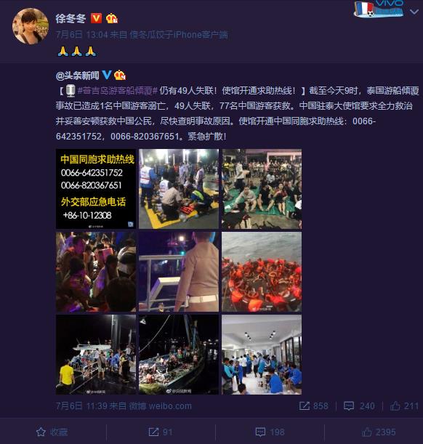Open the @头条新闻 account link
This screenshot has height=444, width=423.
(x=77, y=76)
